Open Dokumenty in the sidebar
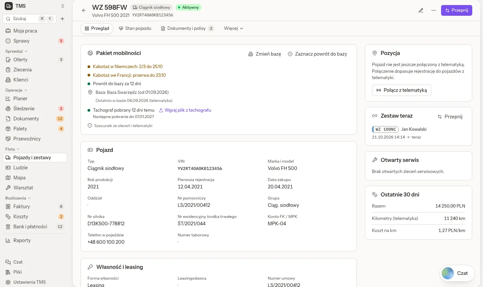 pyautogui.click(x=35, y=119)
